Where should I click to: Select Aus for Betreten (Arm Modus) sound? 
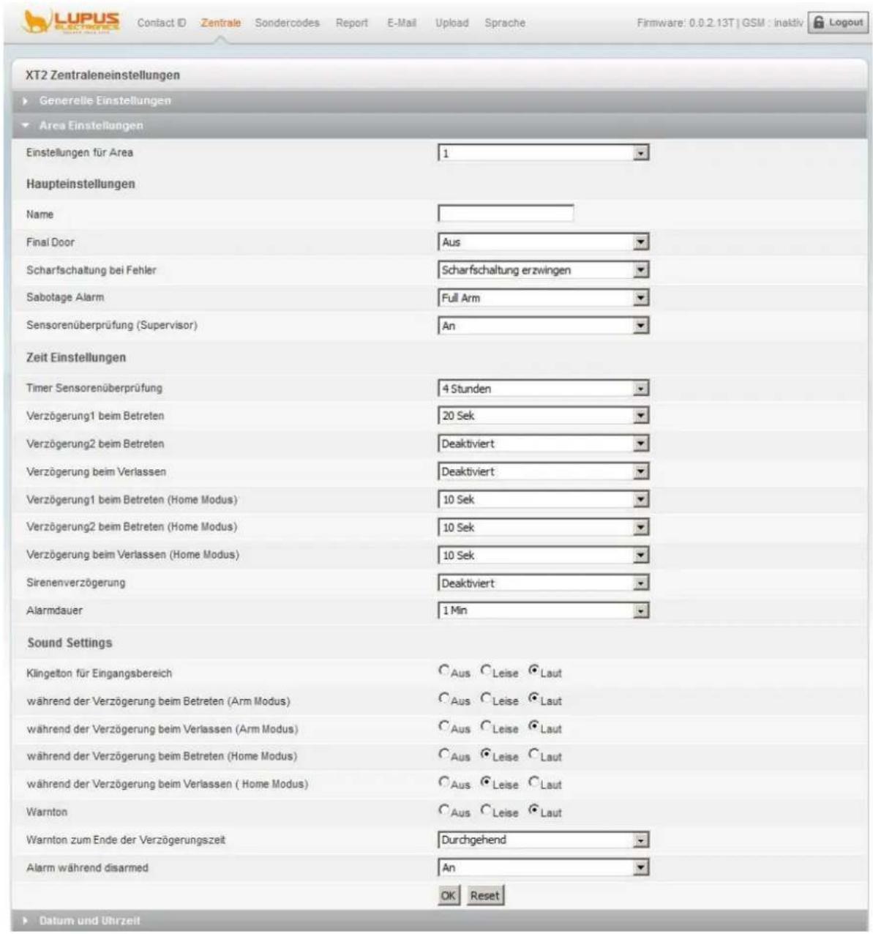pyautogui.click(x=444, y=698)
